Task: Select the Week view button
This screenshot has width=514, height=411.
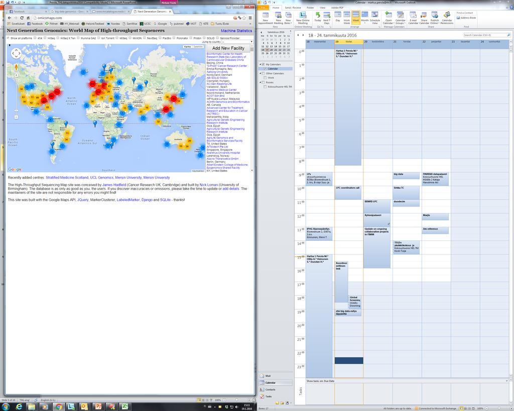Action: pyautogui.click(x=356, y=17)
